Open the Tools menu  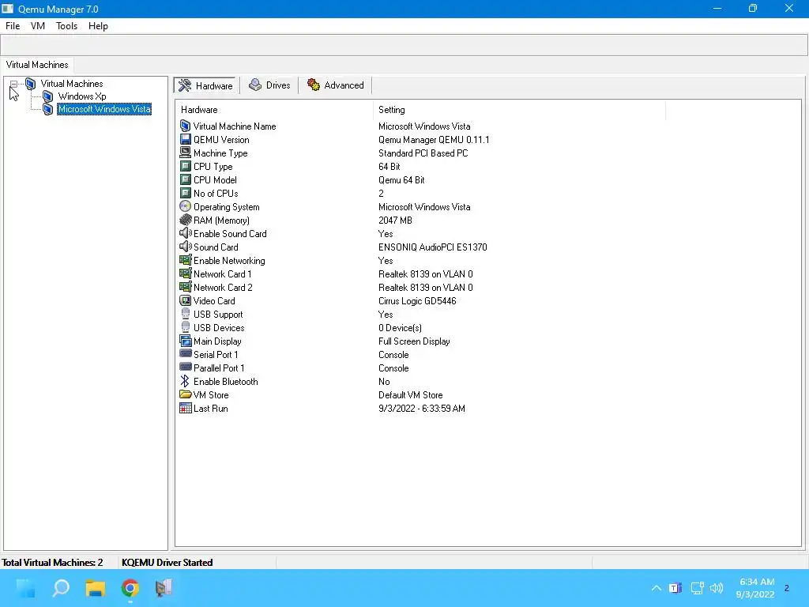point(66,26)
